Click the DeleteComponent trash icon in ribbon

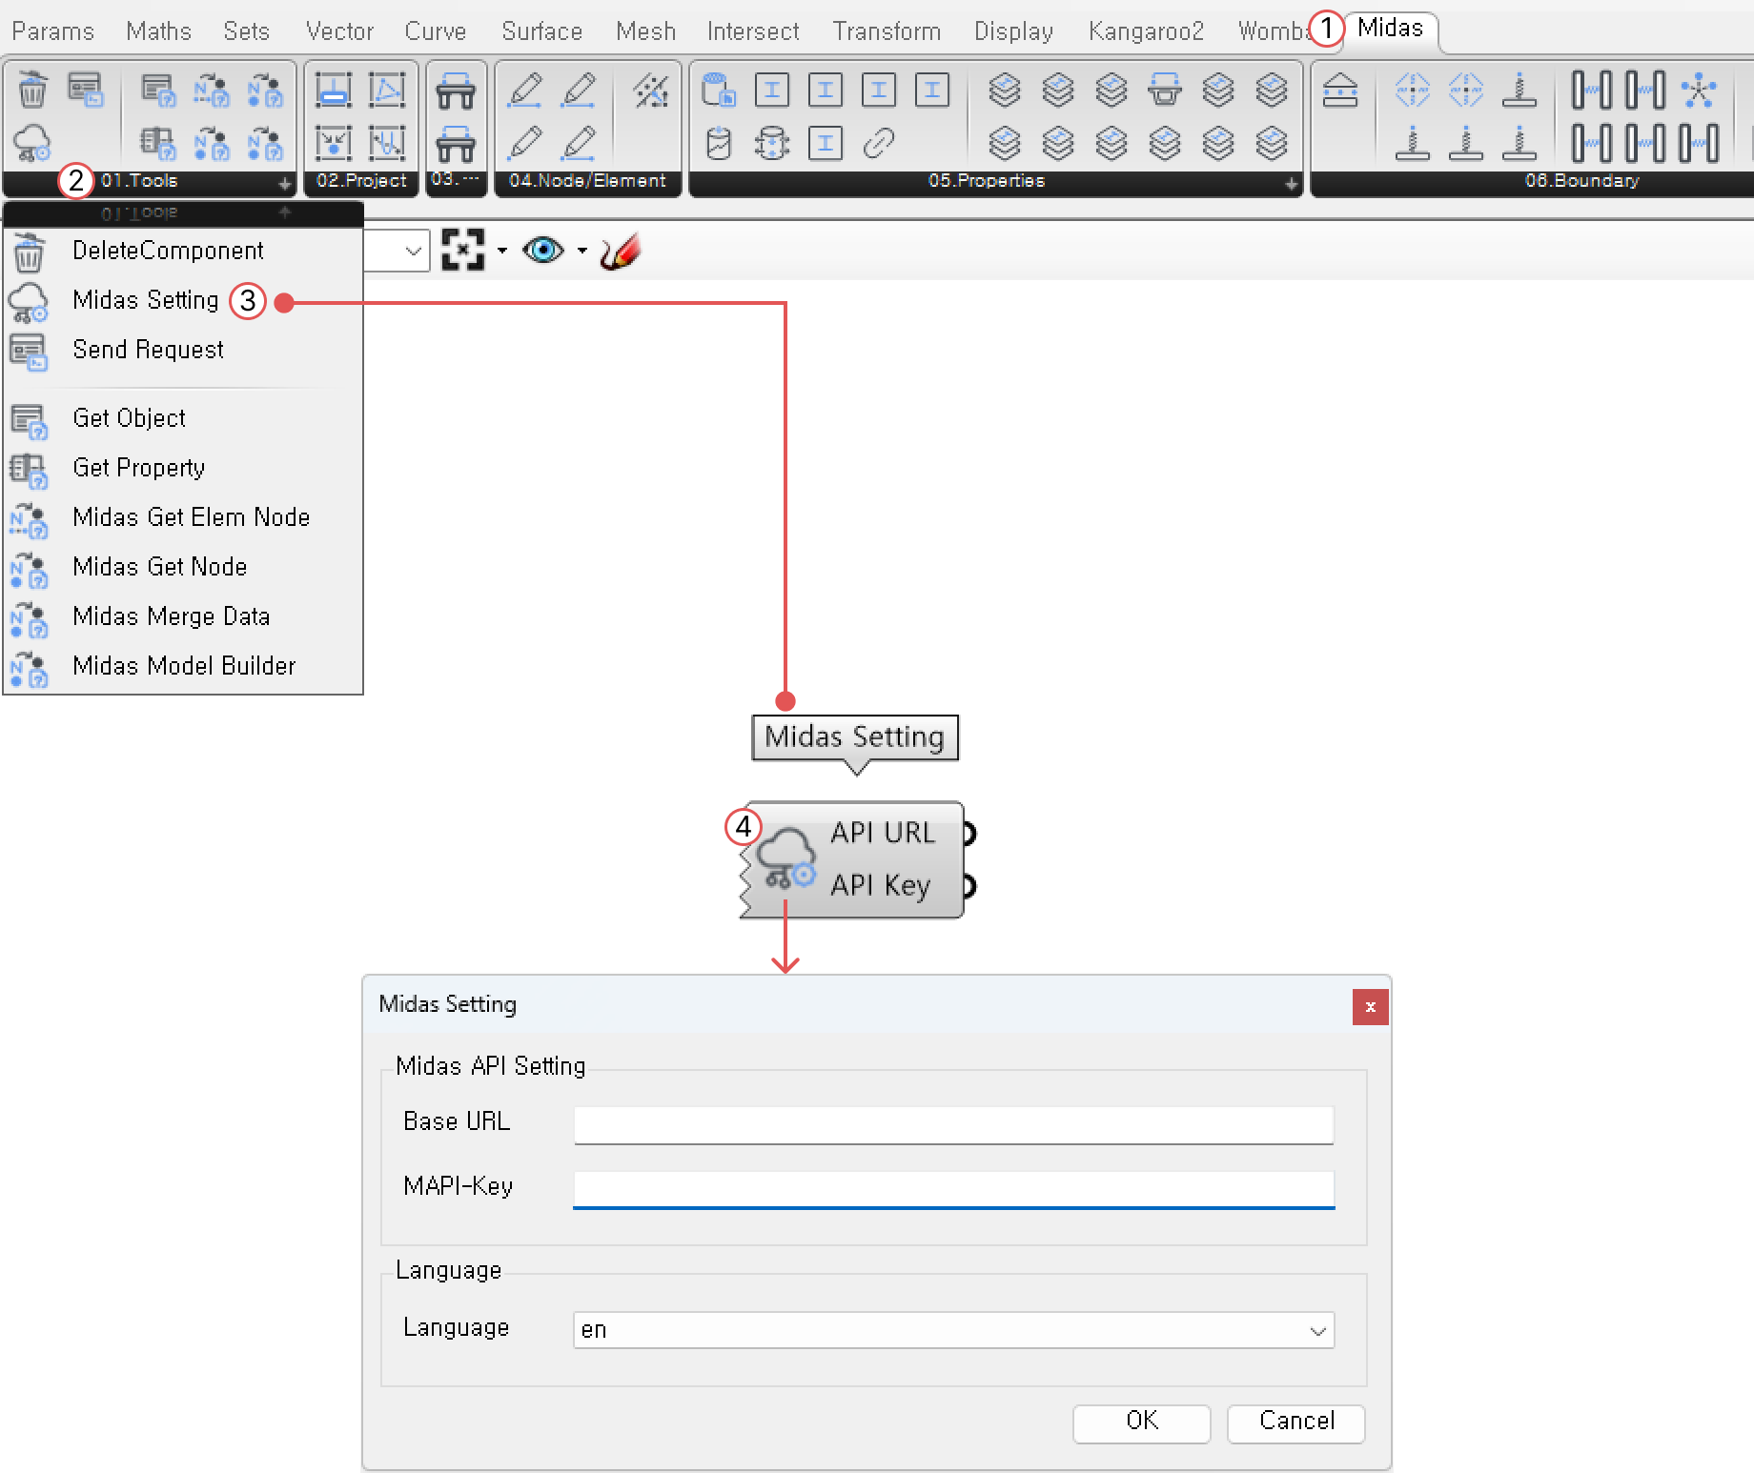pyautogui.click(x=32, y=90)
